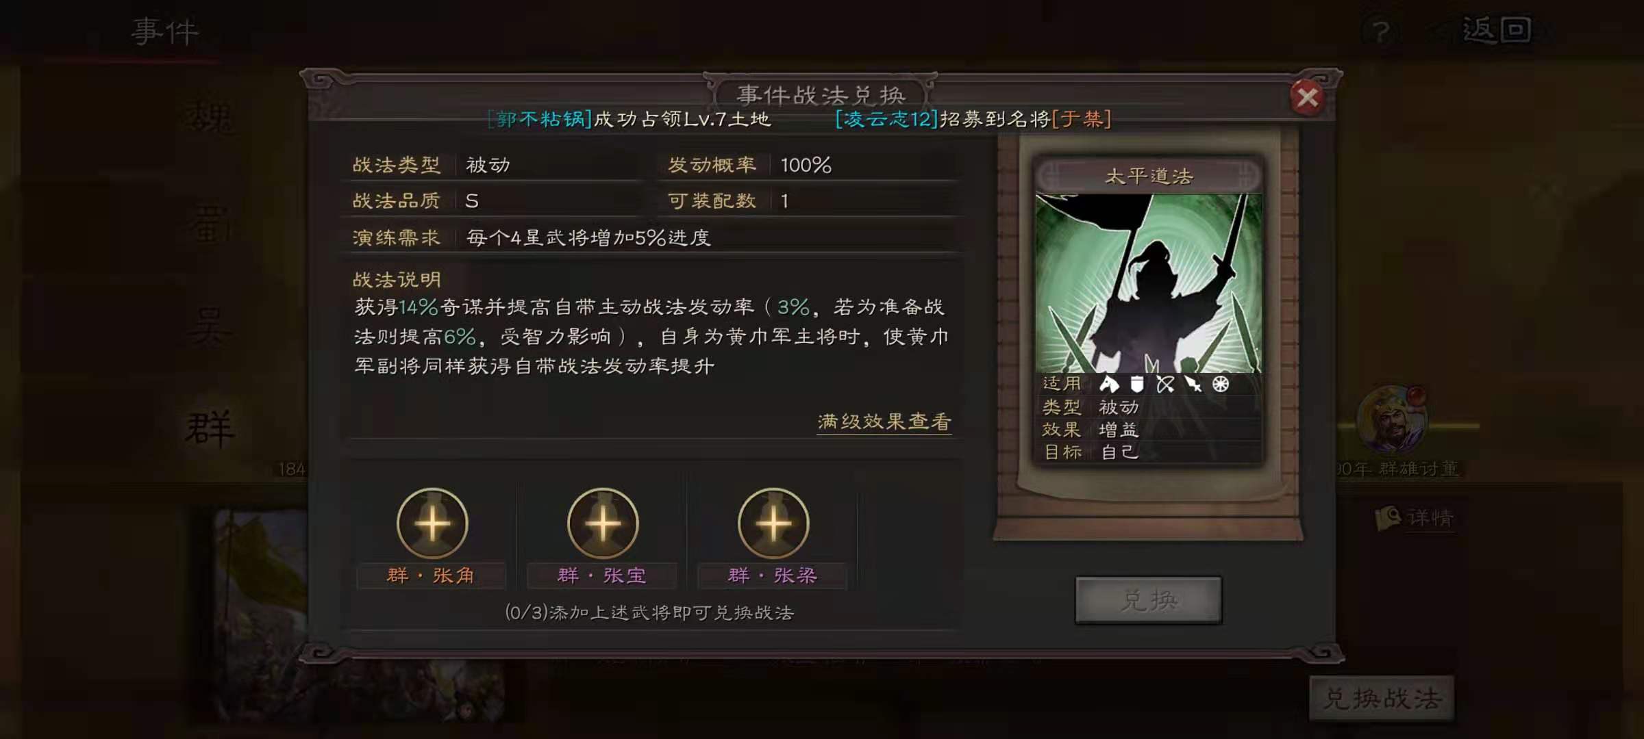Add general 张梁 to the third slot
Screen dimensions: 1644x739
(x=773, y=523)
